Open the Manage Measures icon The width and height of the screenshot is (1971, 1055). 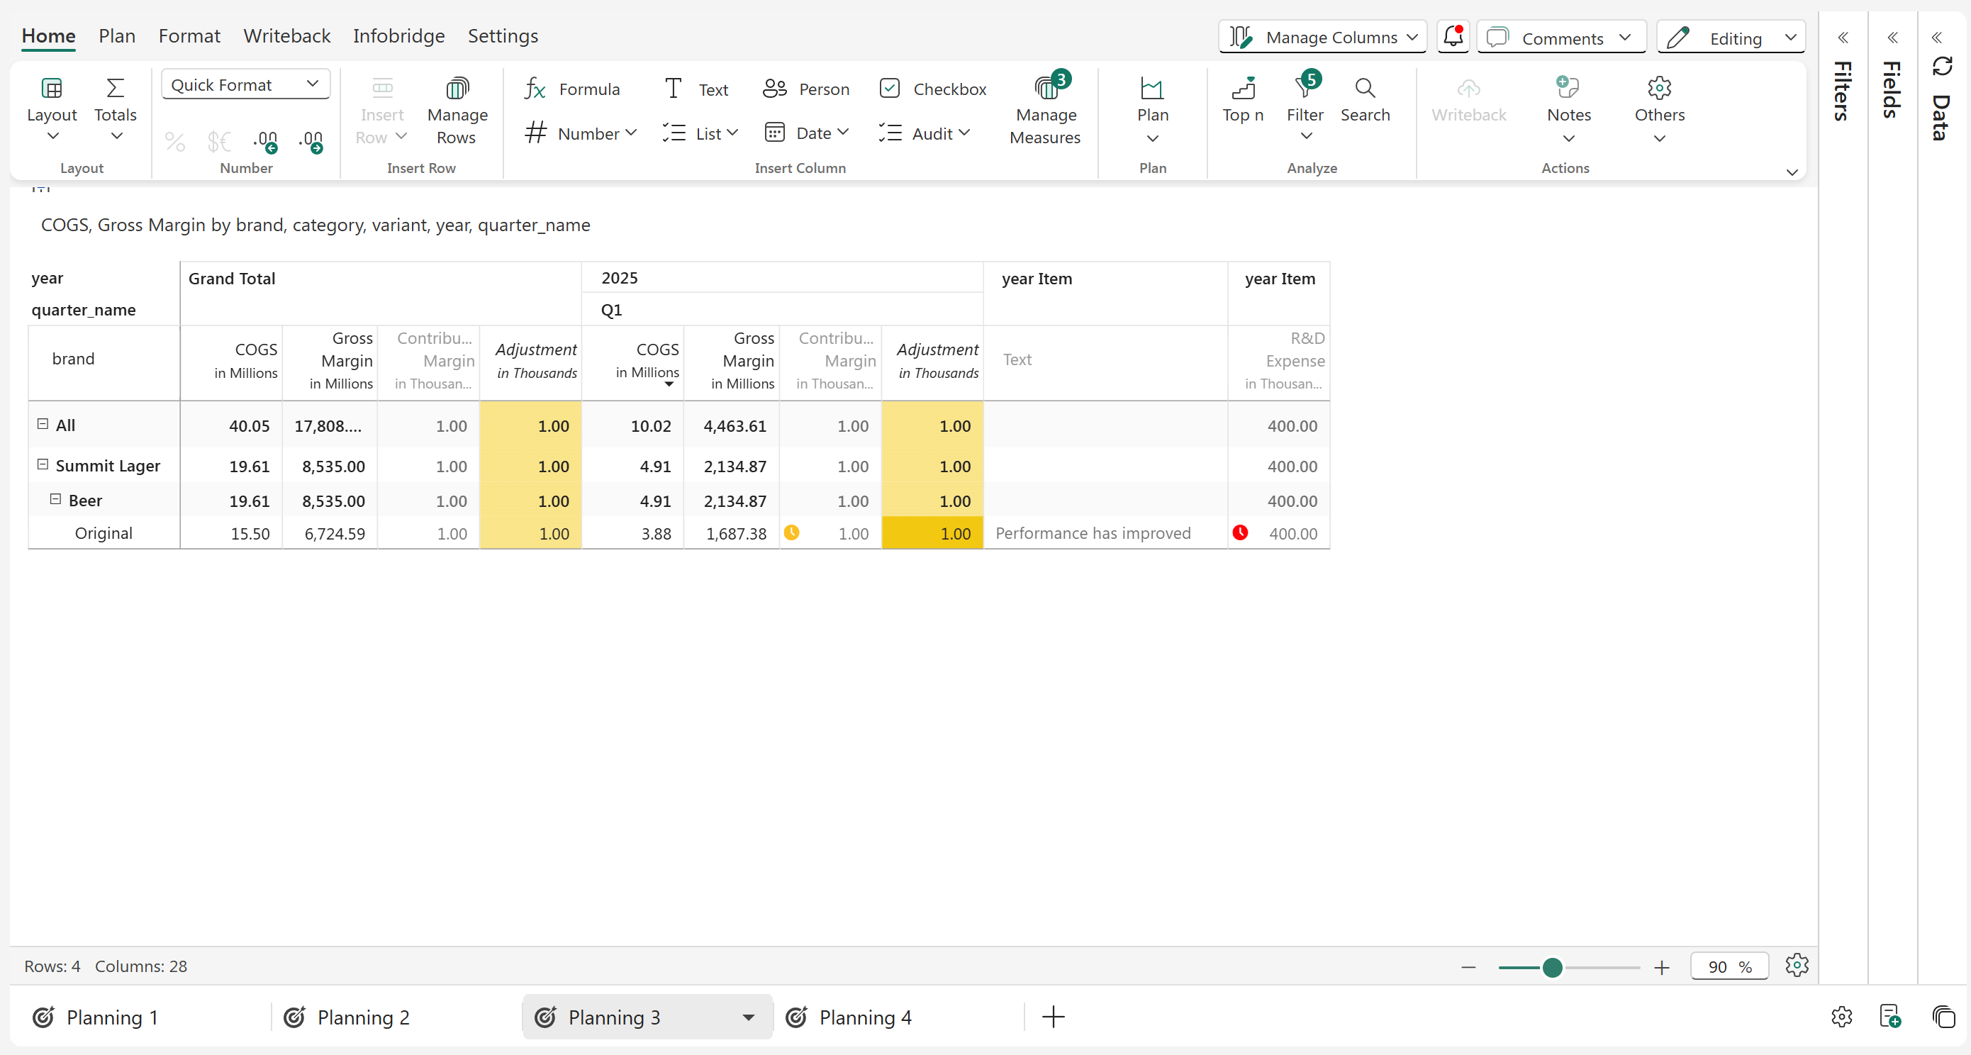point(1045,89)
